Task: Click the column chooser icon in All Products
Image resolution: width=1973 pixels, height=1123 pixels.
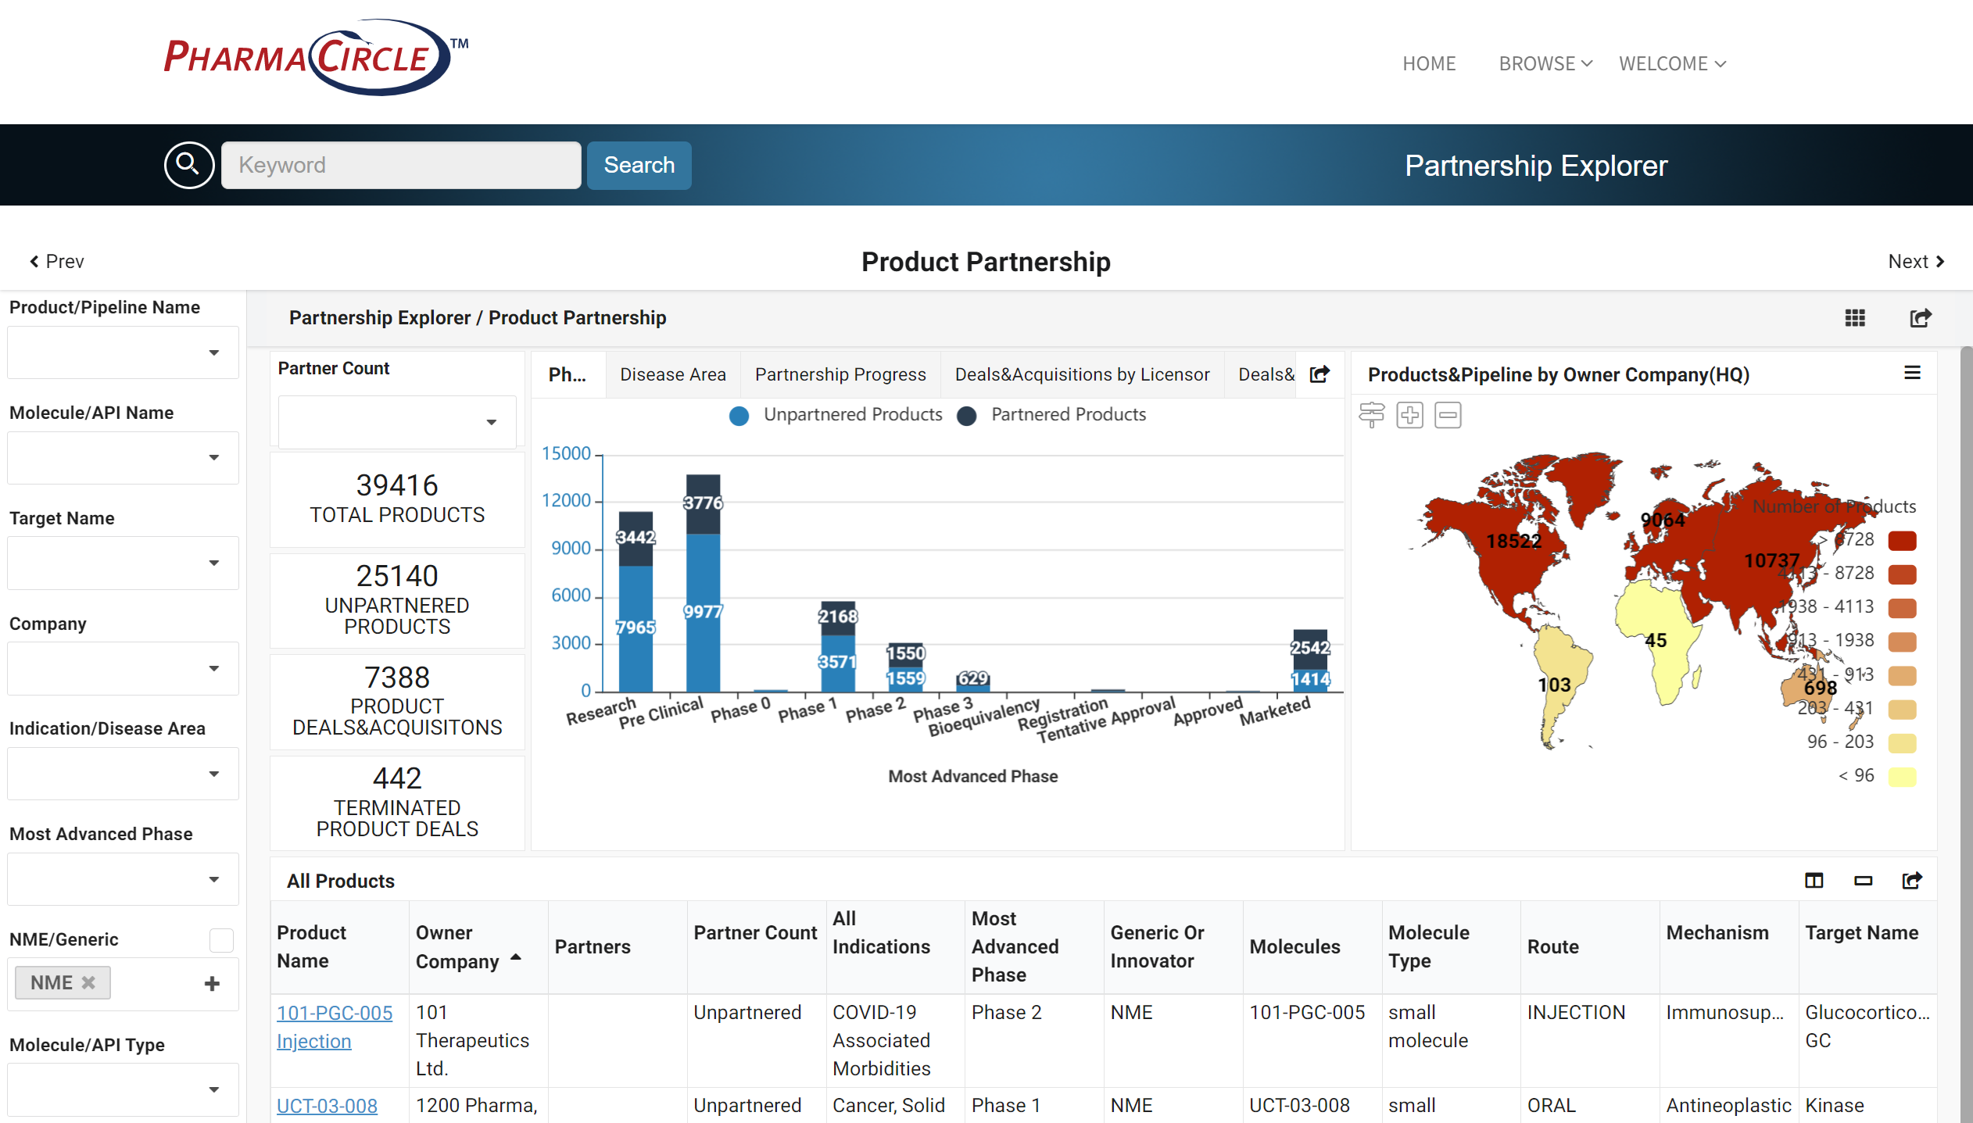Action: tap(1814, 881)
